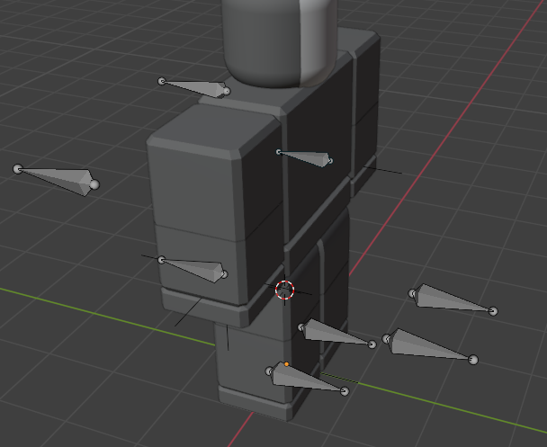Select the topmost bone right of the legs

point(453,300)
